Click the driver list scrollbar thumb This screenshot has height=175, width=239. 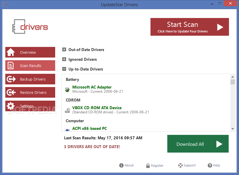[x=233, y=82]
